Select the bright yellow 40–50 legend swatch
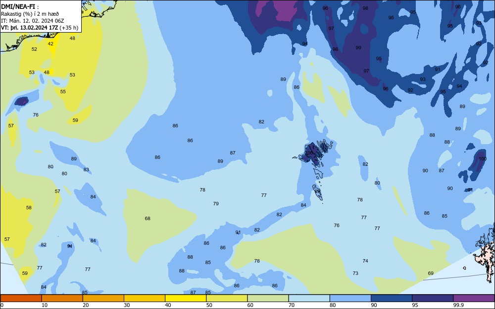The width and height of the screenshot is (495, 309). [186, 298]
